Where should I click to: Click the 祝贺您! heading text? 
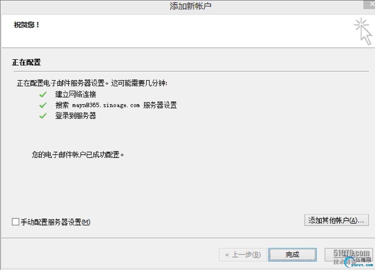(x=27, y=25)
